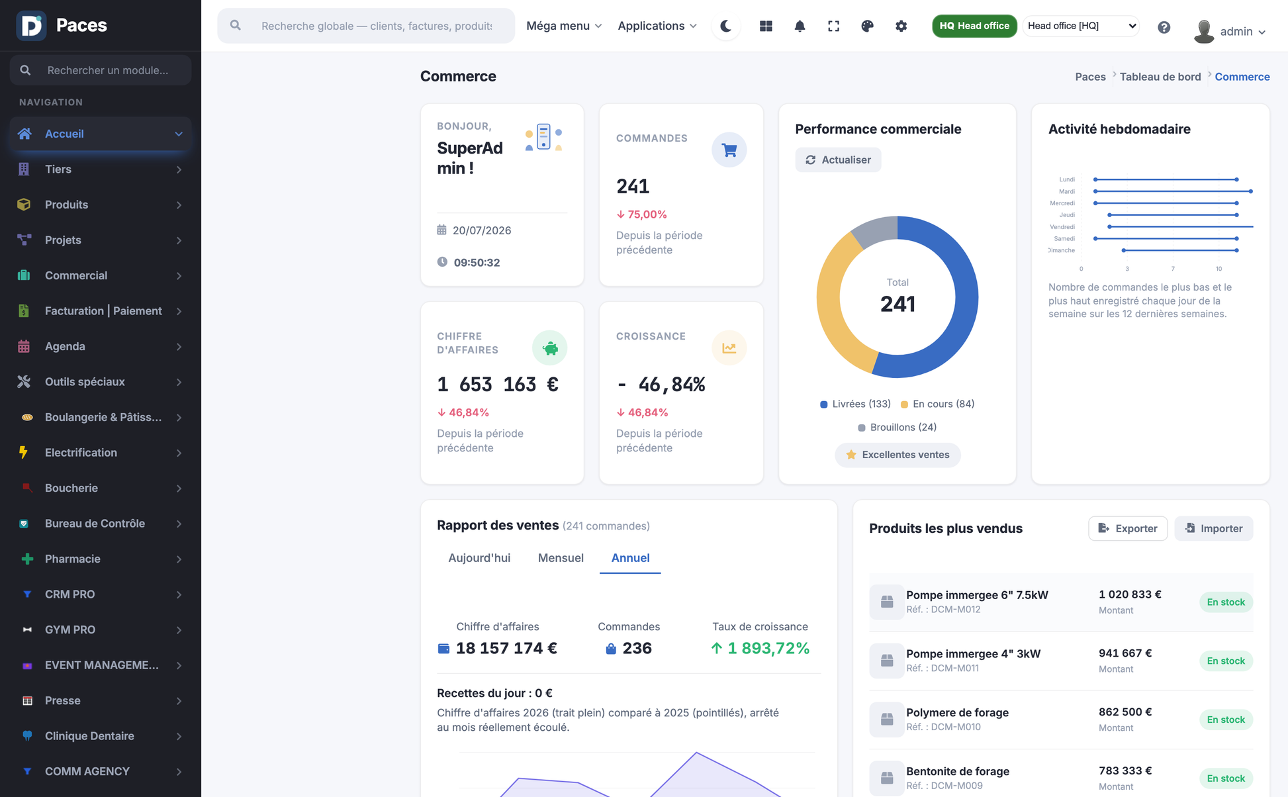Click the Commandes shopping cart icon
Image resolution: width=1288 pixels, height=797 pixels.
tap(729, 150)
